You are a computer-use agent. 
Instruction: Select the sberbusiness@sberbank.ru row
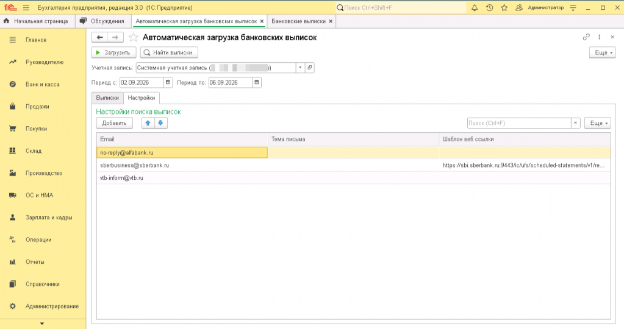[353, 165]
